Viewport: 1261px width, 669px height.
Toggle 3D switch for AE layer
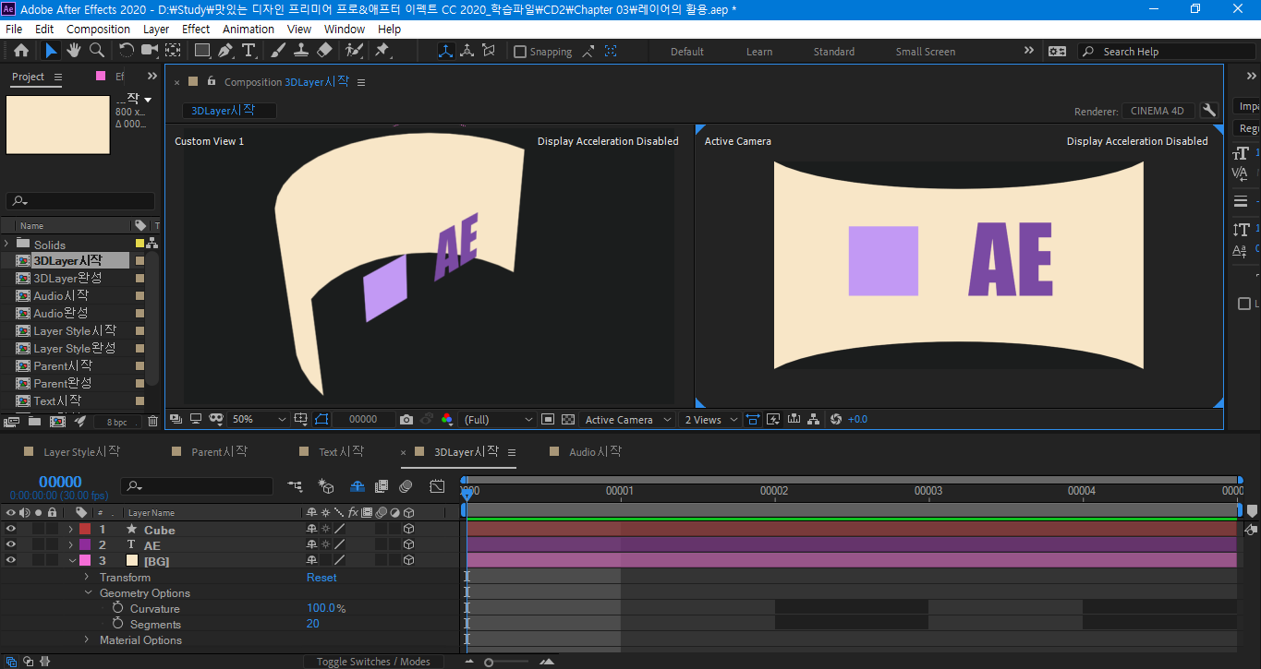tap(408, 545)
